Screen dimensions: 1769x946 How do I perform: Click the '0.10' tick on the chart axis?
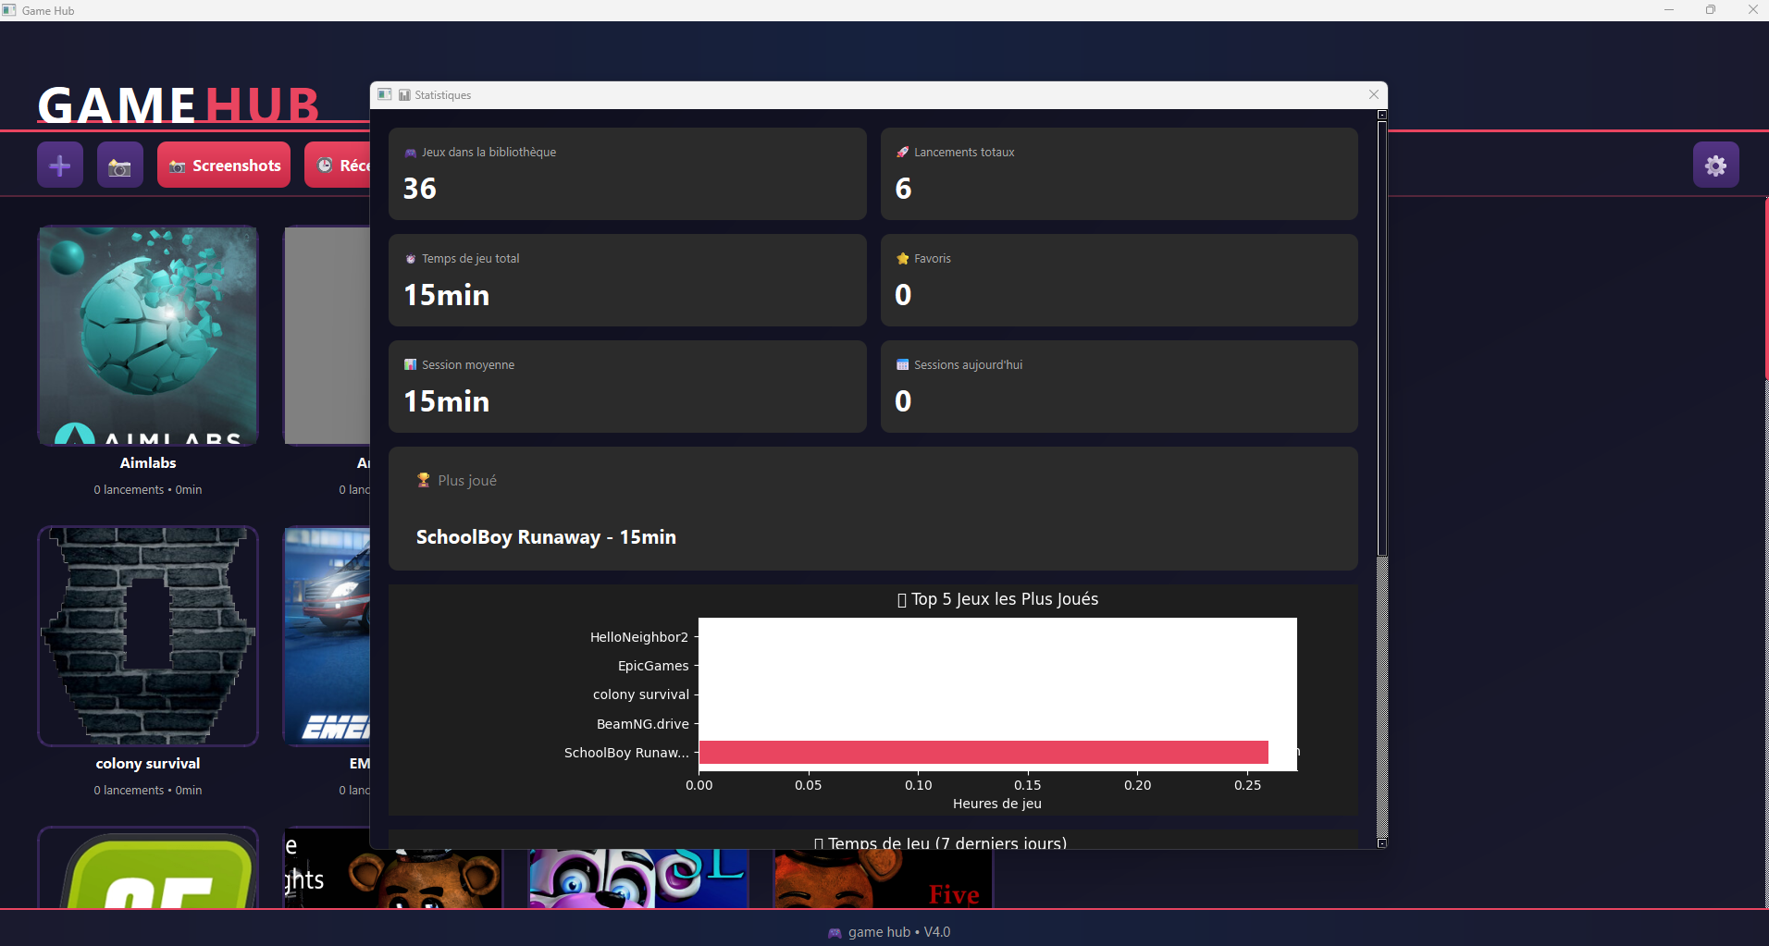(919, 785)
